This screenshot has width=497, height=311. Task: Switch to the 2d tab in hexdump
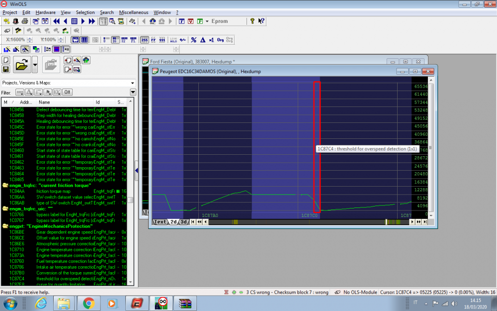click(173, 222)
